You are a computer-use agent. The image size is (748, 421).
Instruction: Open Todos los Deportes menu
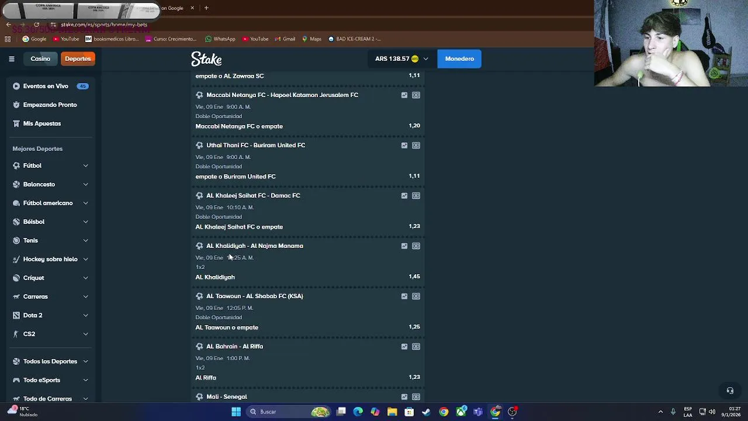(x=50, y=361)
